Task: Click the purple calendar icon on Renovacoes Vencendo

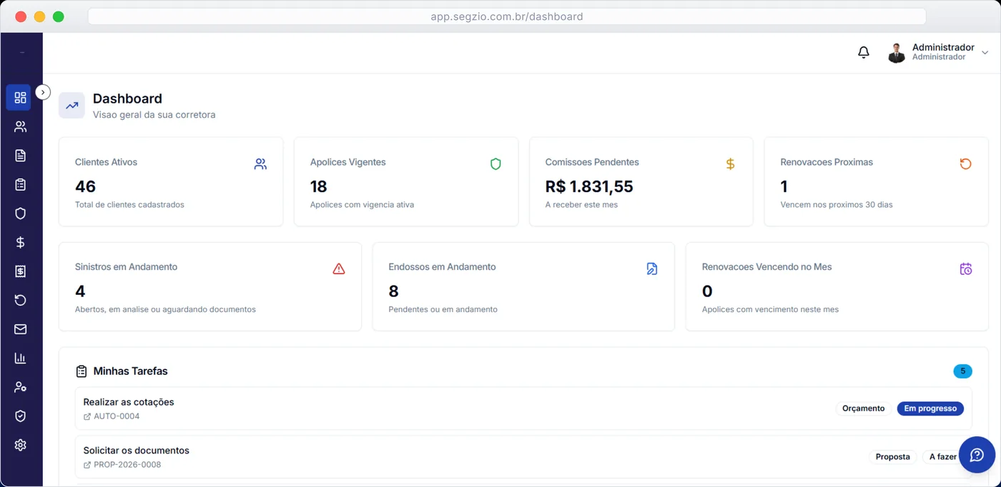Action: [x=965, y=268]
